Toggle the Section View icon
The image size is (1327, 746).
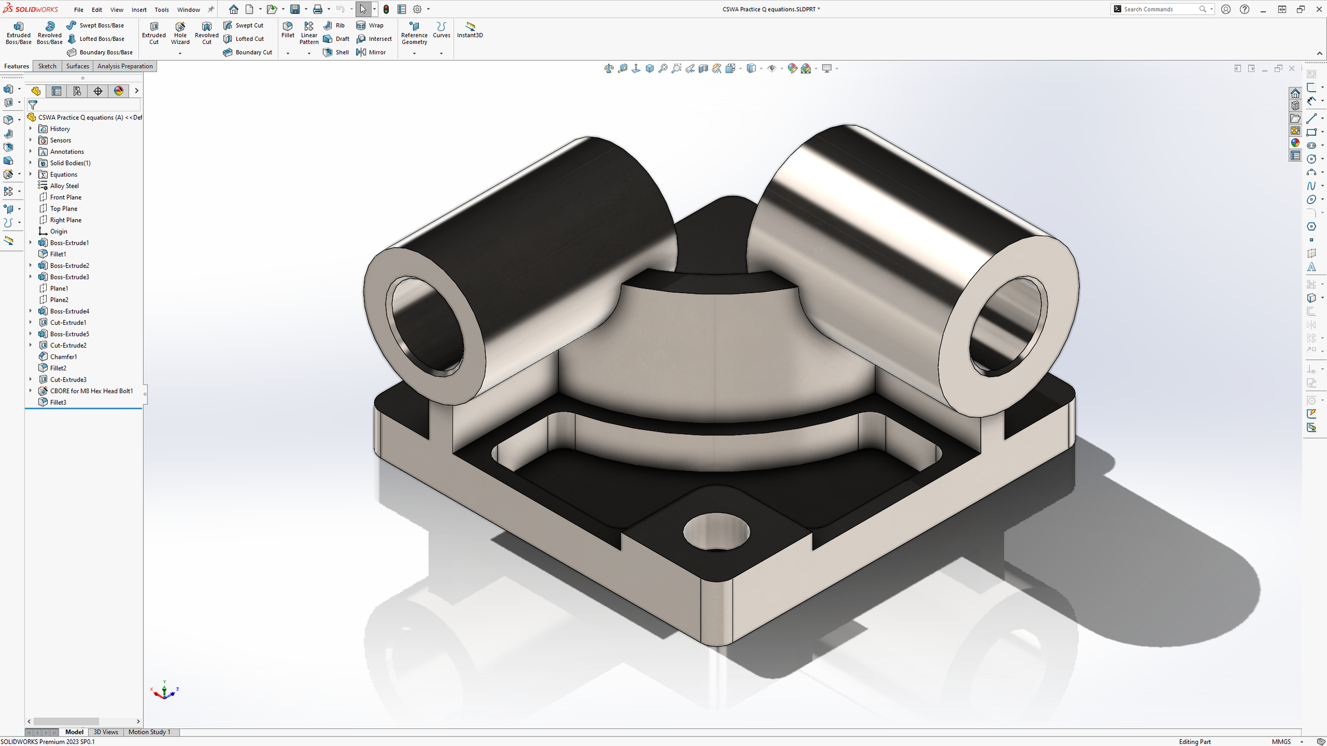pos(703,68)
